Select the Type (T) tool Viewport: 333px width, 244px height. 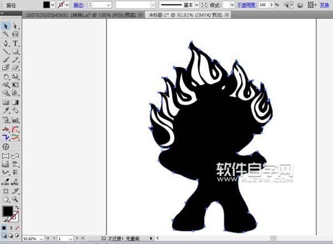pos(16,43)
